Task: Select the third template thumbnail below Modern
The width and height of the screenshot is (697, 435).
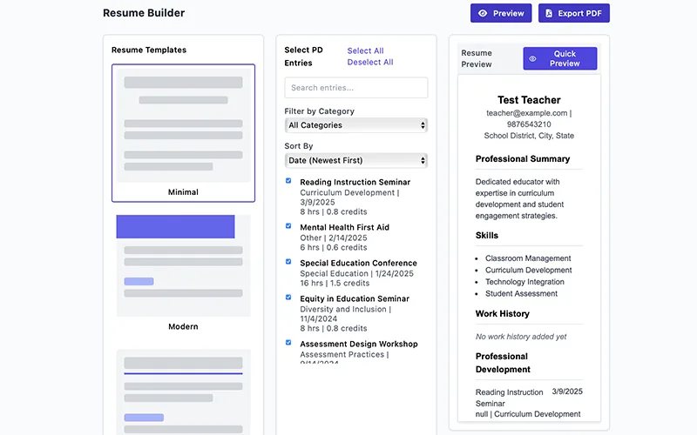Action: pyautogui.click(x=183, y=392)
